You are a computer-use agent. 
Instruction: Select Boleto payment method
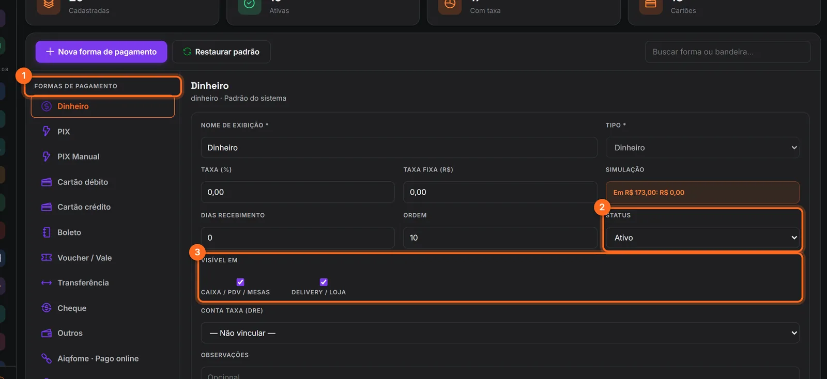point(103,232)
